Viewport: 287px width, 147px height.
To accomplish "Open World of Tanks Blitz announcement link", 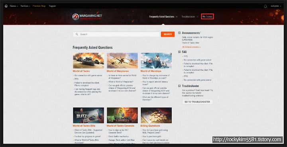I will pyautogui.click(x=191, y=43).
